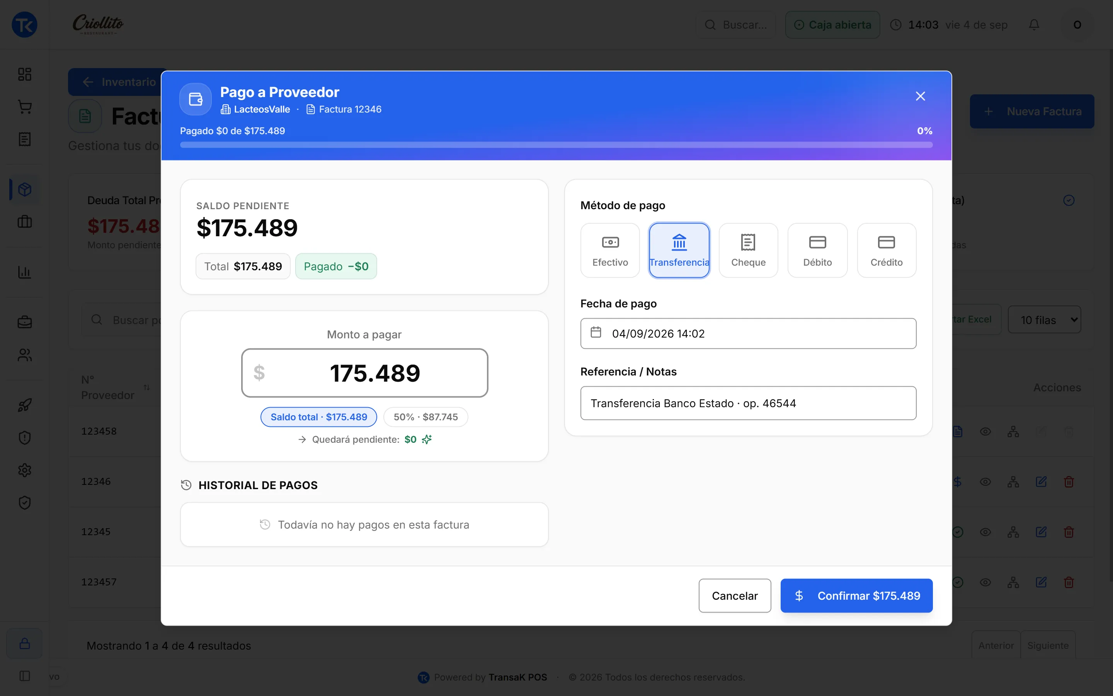
Task: Open the receipt list sidebar icon
Action: [24, 139]
